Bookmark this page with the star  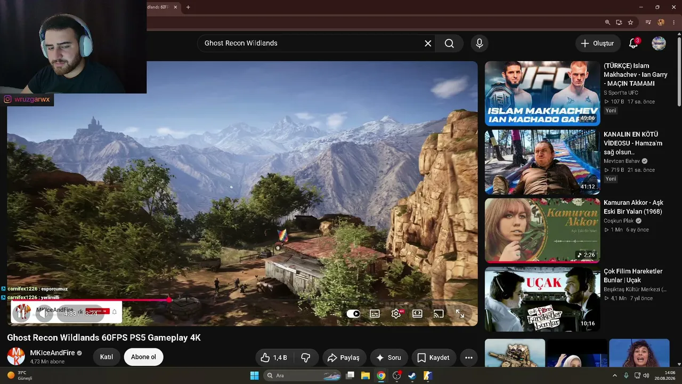pyautogui.click(x=631, y=22)
